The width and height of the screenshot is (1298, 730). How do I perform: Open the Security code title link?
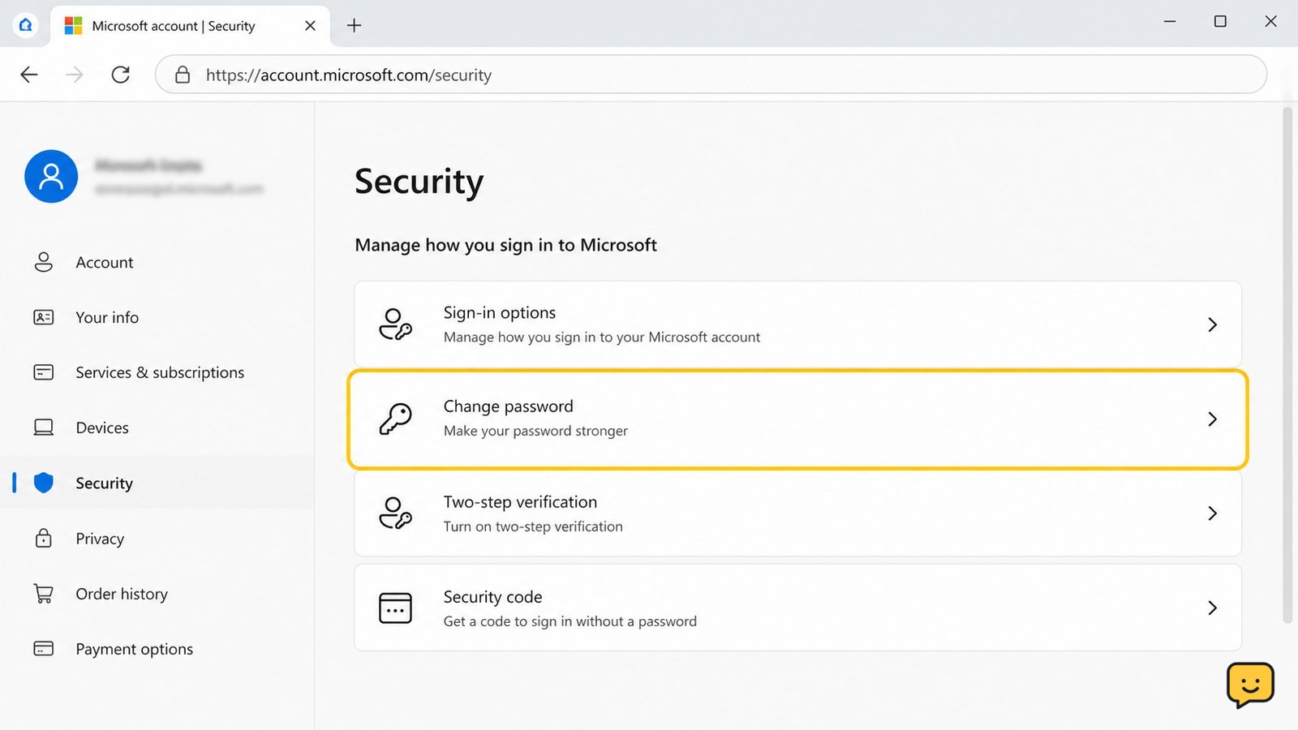[x=492, y=597]
